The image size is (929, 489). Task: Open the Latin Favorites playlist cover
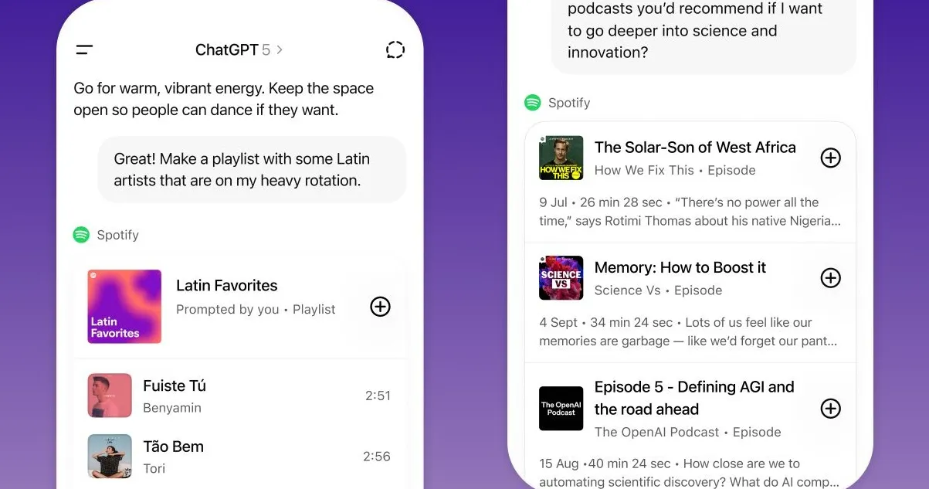[124, 306]
